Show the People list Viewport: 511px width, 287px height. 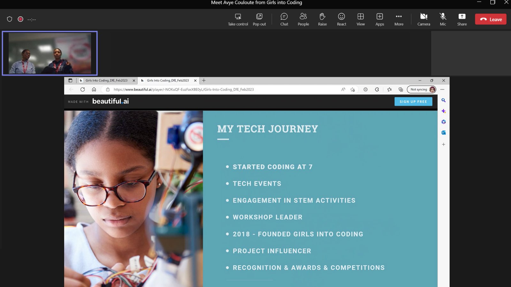[x=303, y=19]
